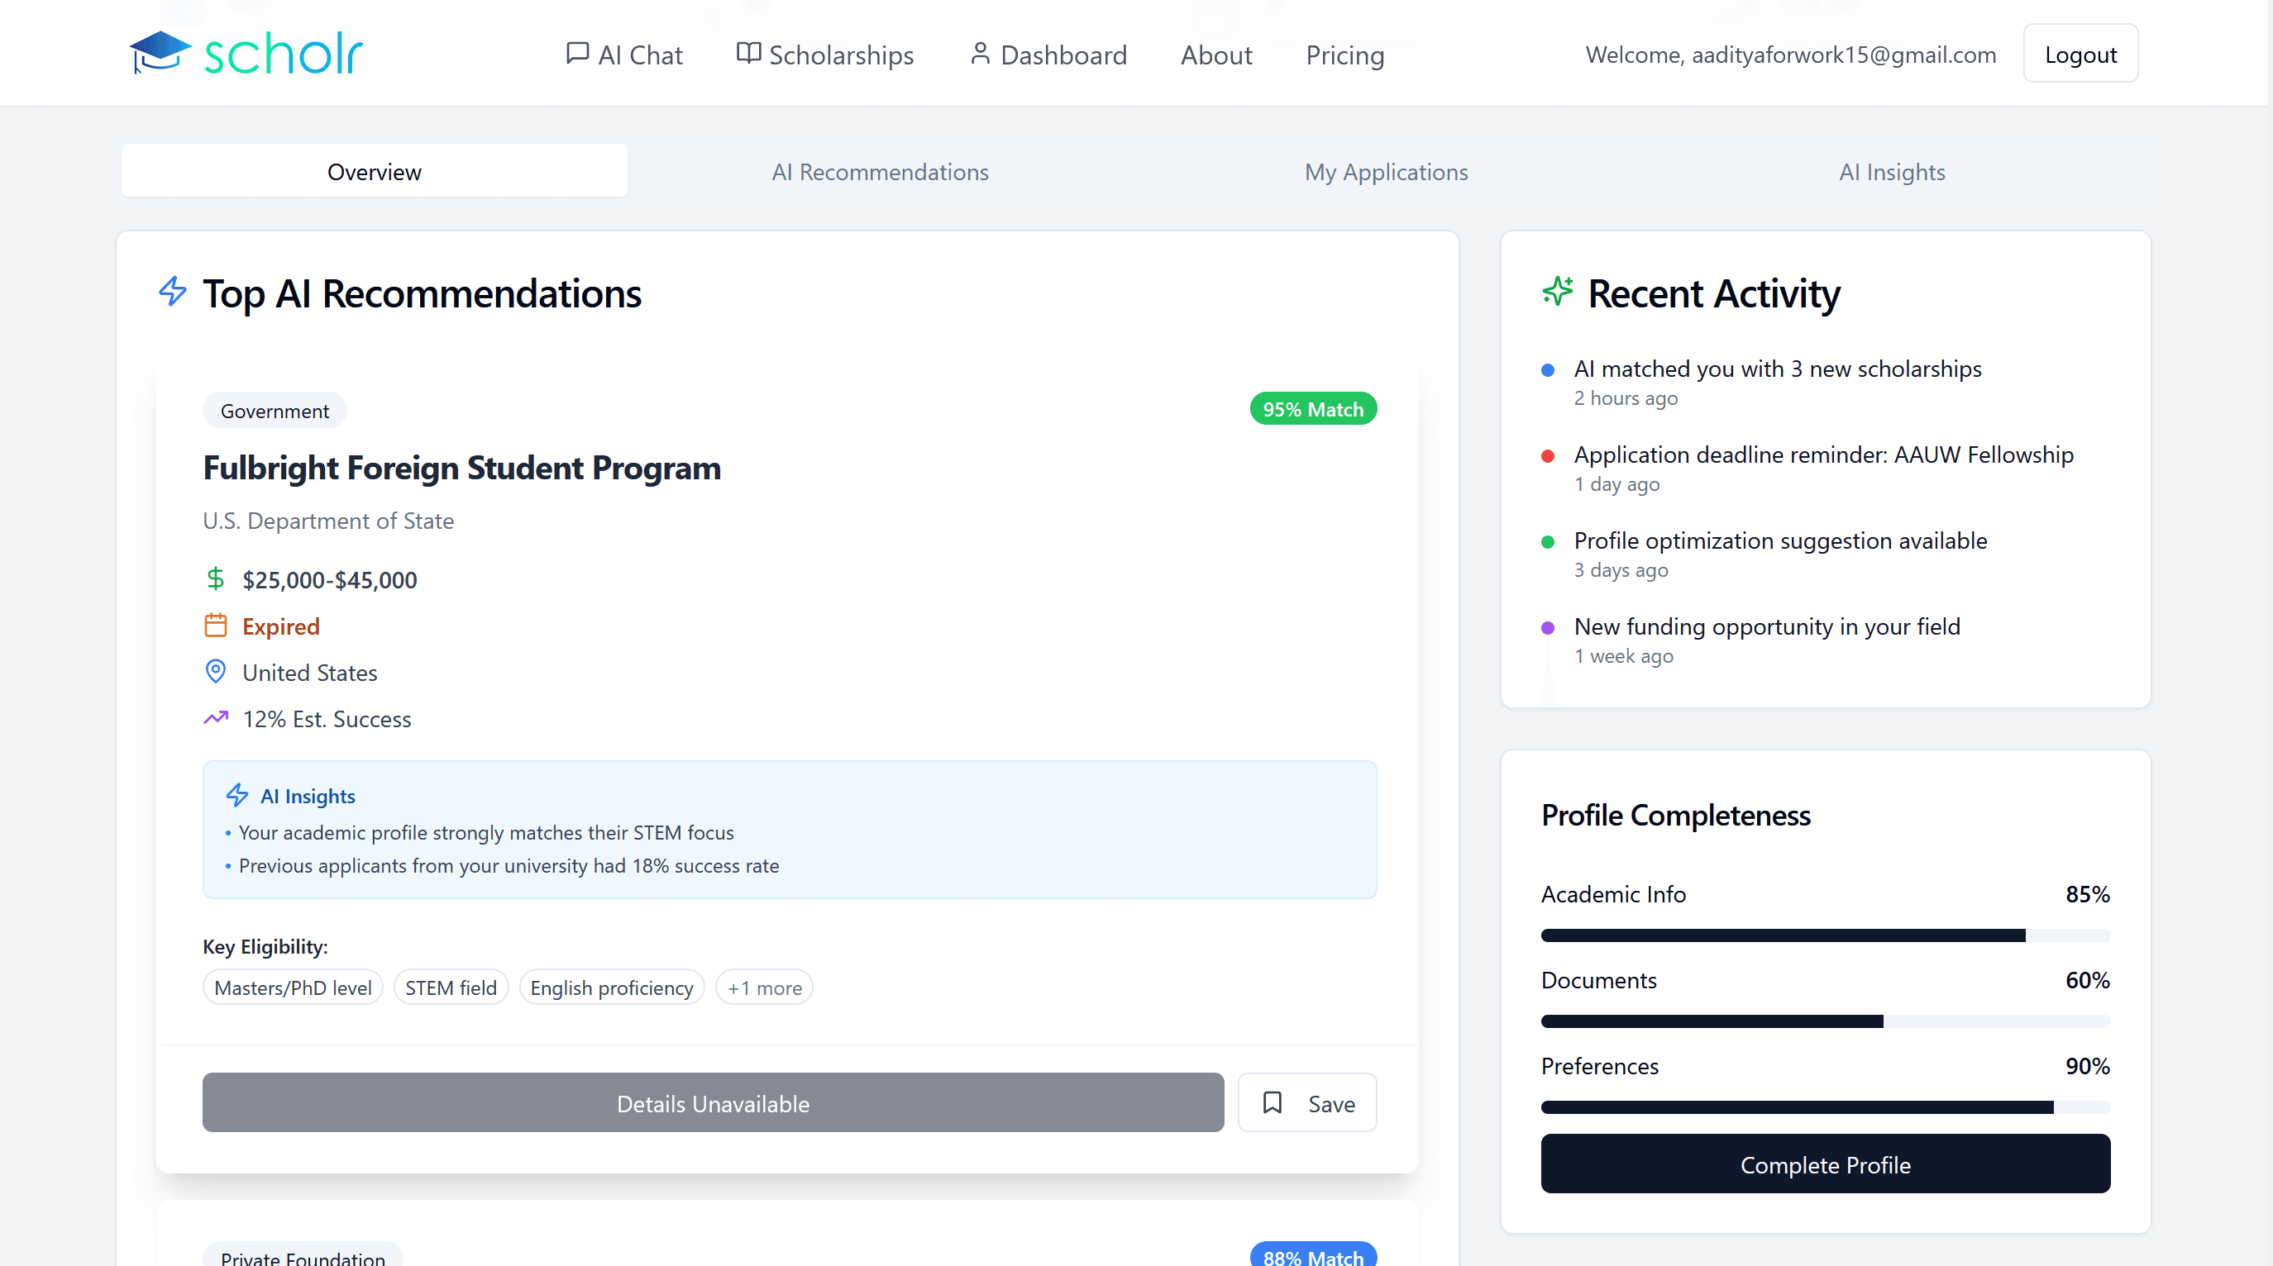Select the AI Insights tab
The height and width of the screenshot is (1266, 2273).
(x=1891, y=172)
